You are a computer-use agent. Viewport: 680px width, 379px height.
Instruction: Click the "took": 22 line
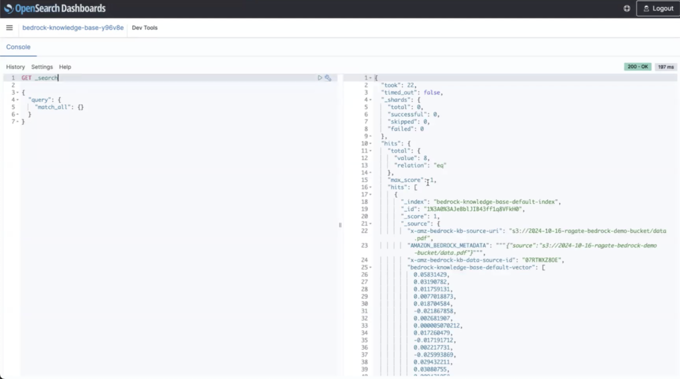click(399, 86)
